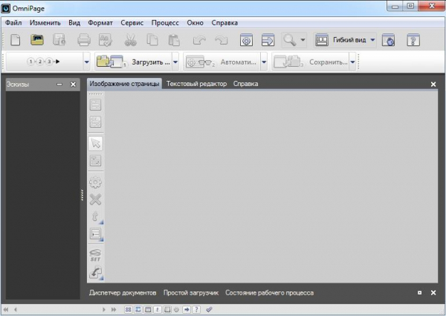Minimize the Эскизы thumbnails panel
Screen dimensions: 446x316
click(x=59, y=85)
